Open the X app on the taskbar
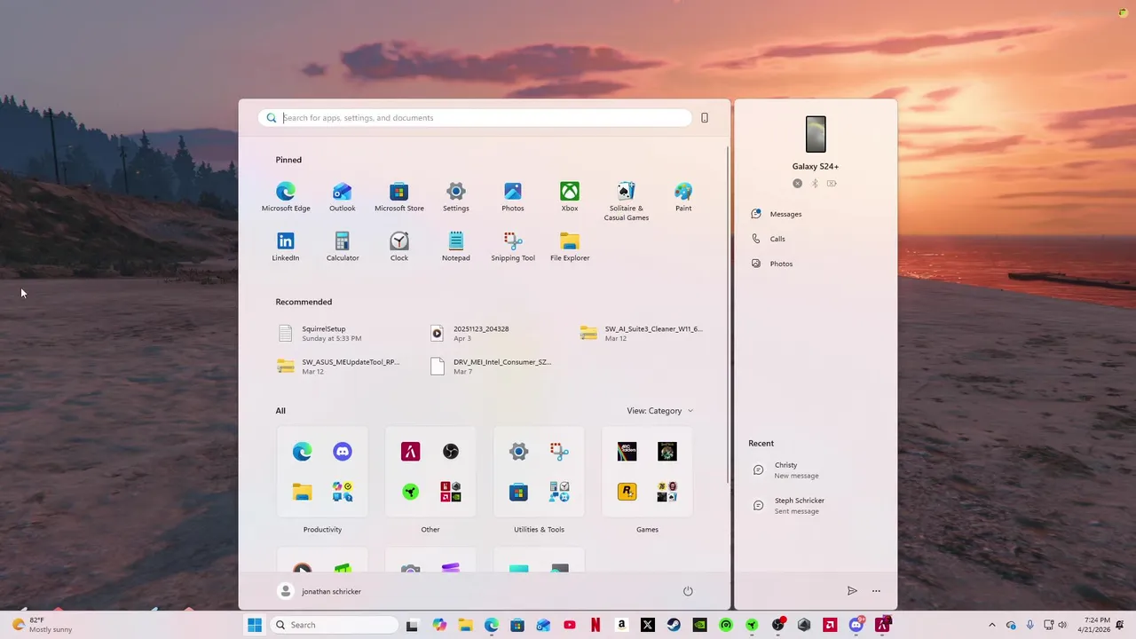The width and height of the screenshot is (1136, 639). click(x=648, y=625)
